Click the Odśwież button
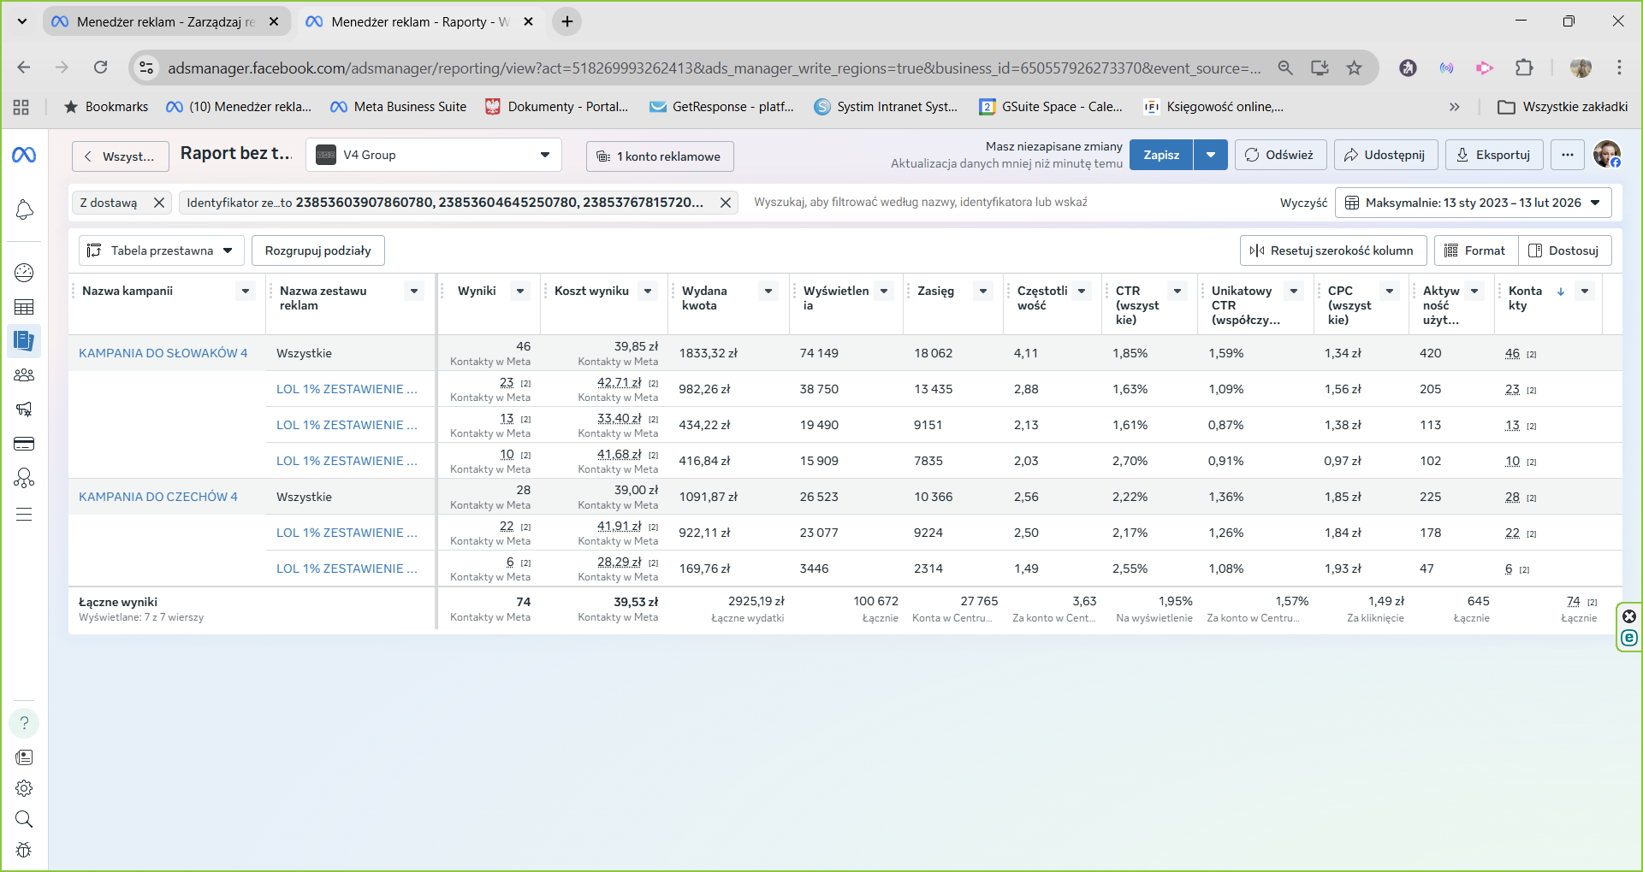This screenshot has height=872, width=1643. [x=1280, y=155]
